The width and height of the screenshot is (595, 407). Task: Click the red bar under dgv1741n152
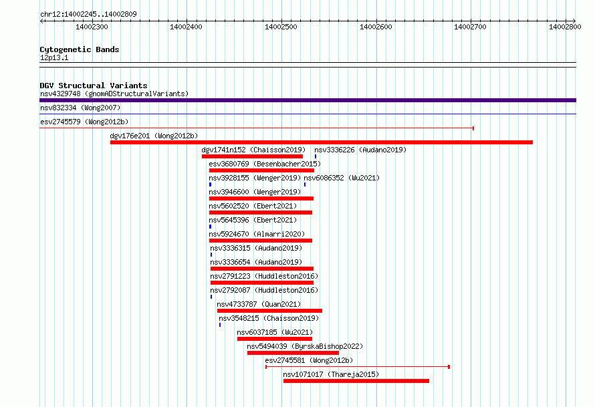click(x=252, y=156)
